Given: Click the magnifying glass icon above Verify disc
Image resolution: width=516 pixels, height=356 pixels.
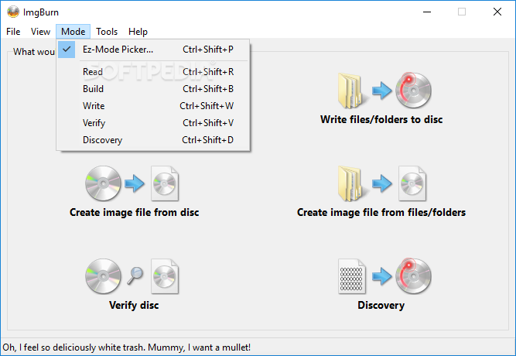Looking at the screenshot, I should coord(135,276).
